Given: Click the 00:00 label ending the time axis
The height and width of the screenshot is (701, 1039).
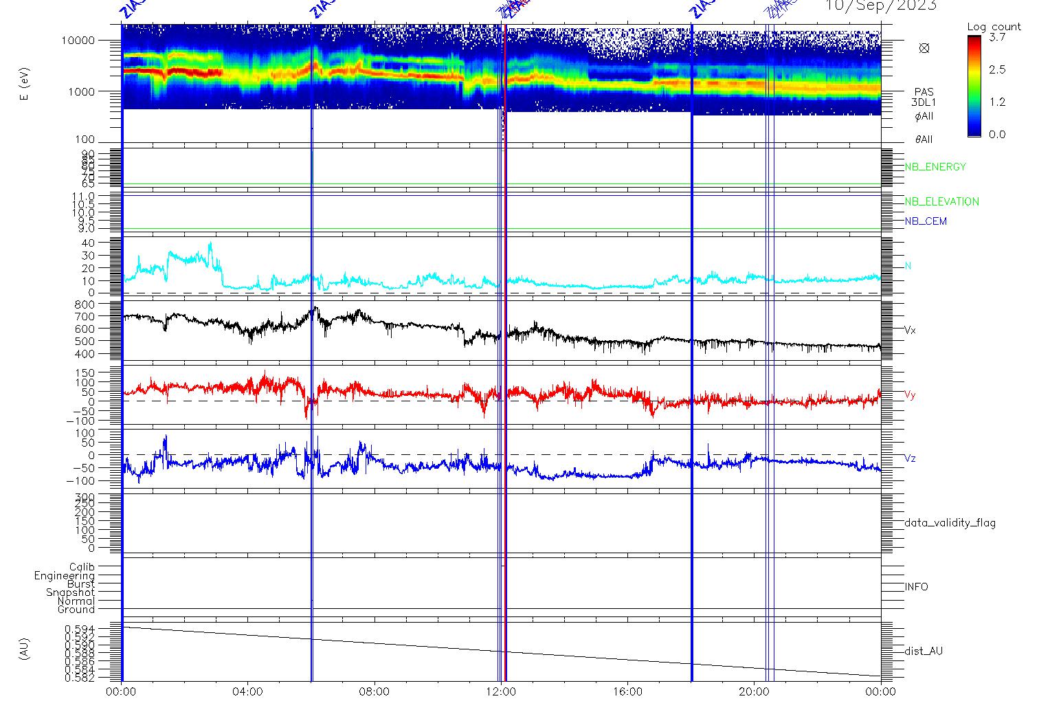Looking at the screenshot, I should tap(880, 692).
